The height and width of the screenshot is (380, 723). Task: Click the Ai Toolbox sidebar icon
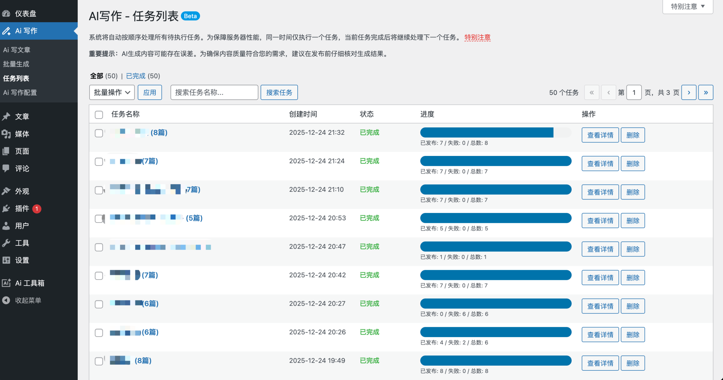point(6,283)
